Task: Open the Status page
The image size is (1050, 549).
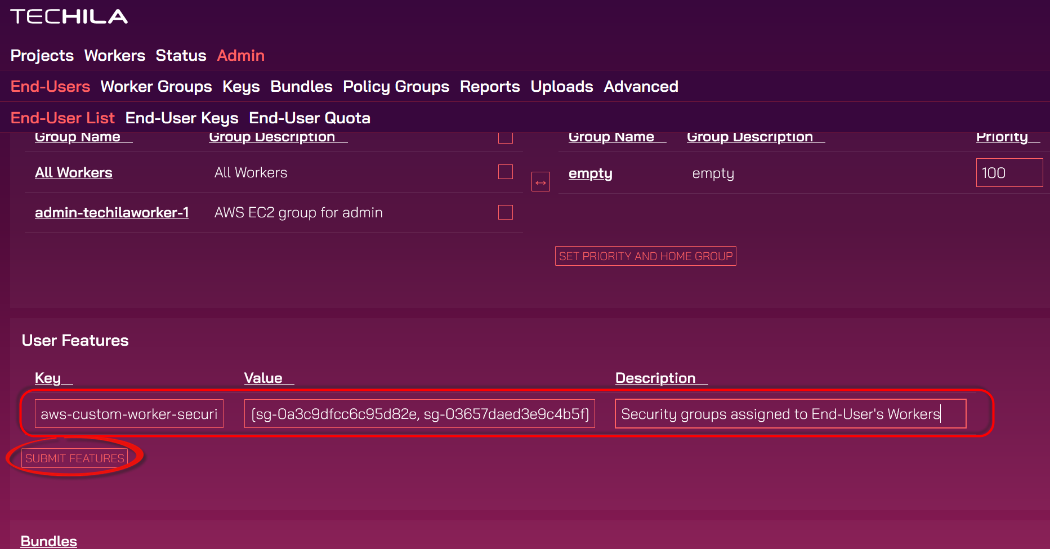Action: pyautogui.click(x=181, y=56)
